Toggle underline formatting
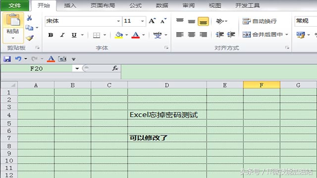The height and width of the screenshot is (178, 317). coord(74,35)
